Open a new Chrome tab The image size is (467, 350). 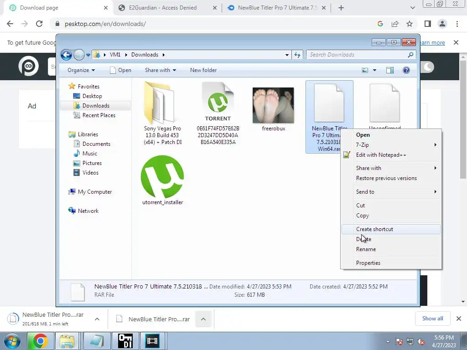click(341, 8)
